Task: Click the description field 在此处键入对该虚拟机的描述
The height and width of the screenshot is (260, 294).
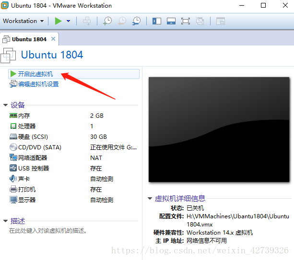Action: (48, 231)
